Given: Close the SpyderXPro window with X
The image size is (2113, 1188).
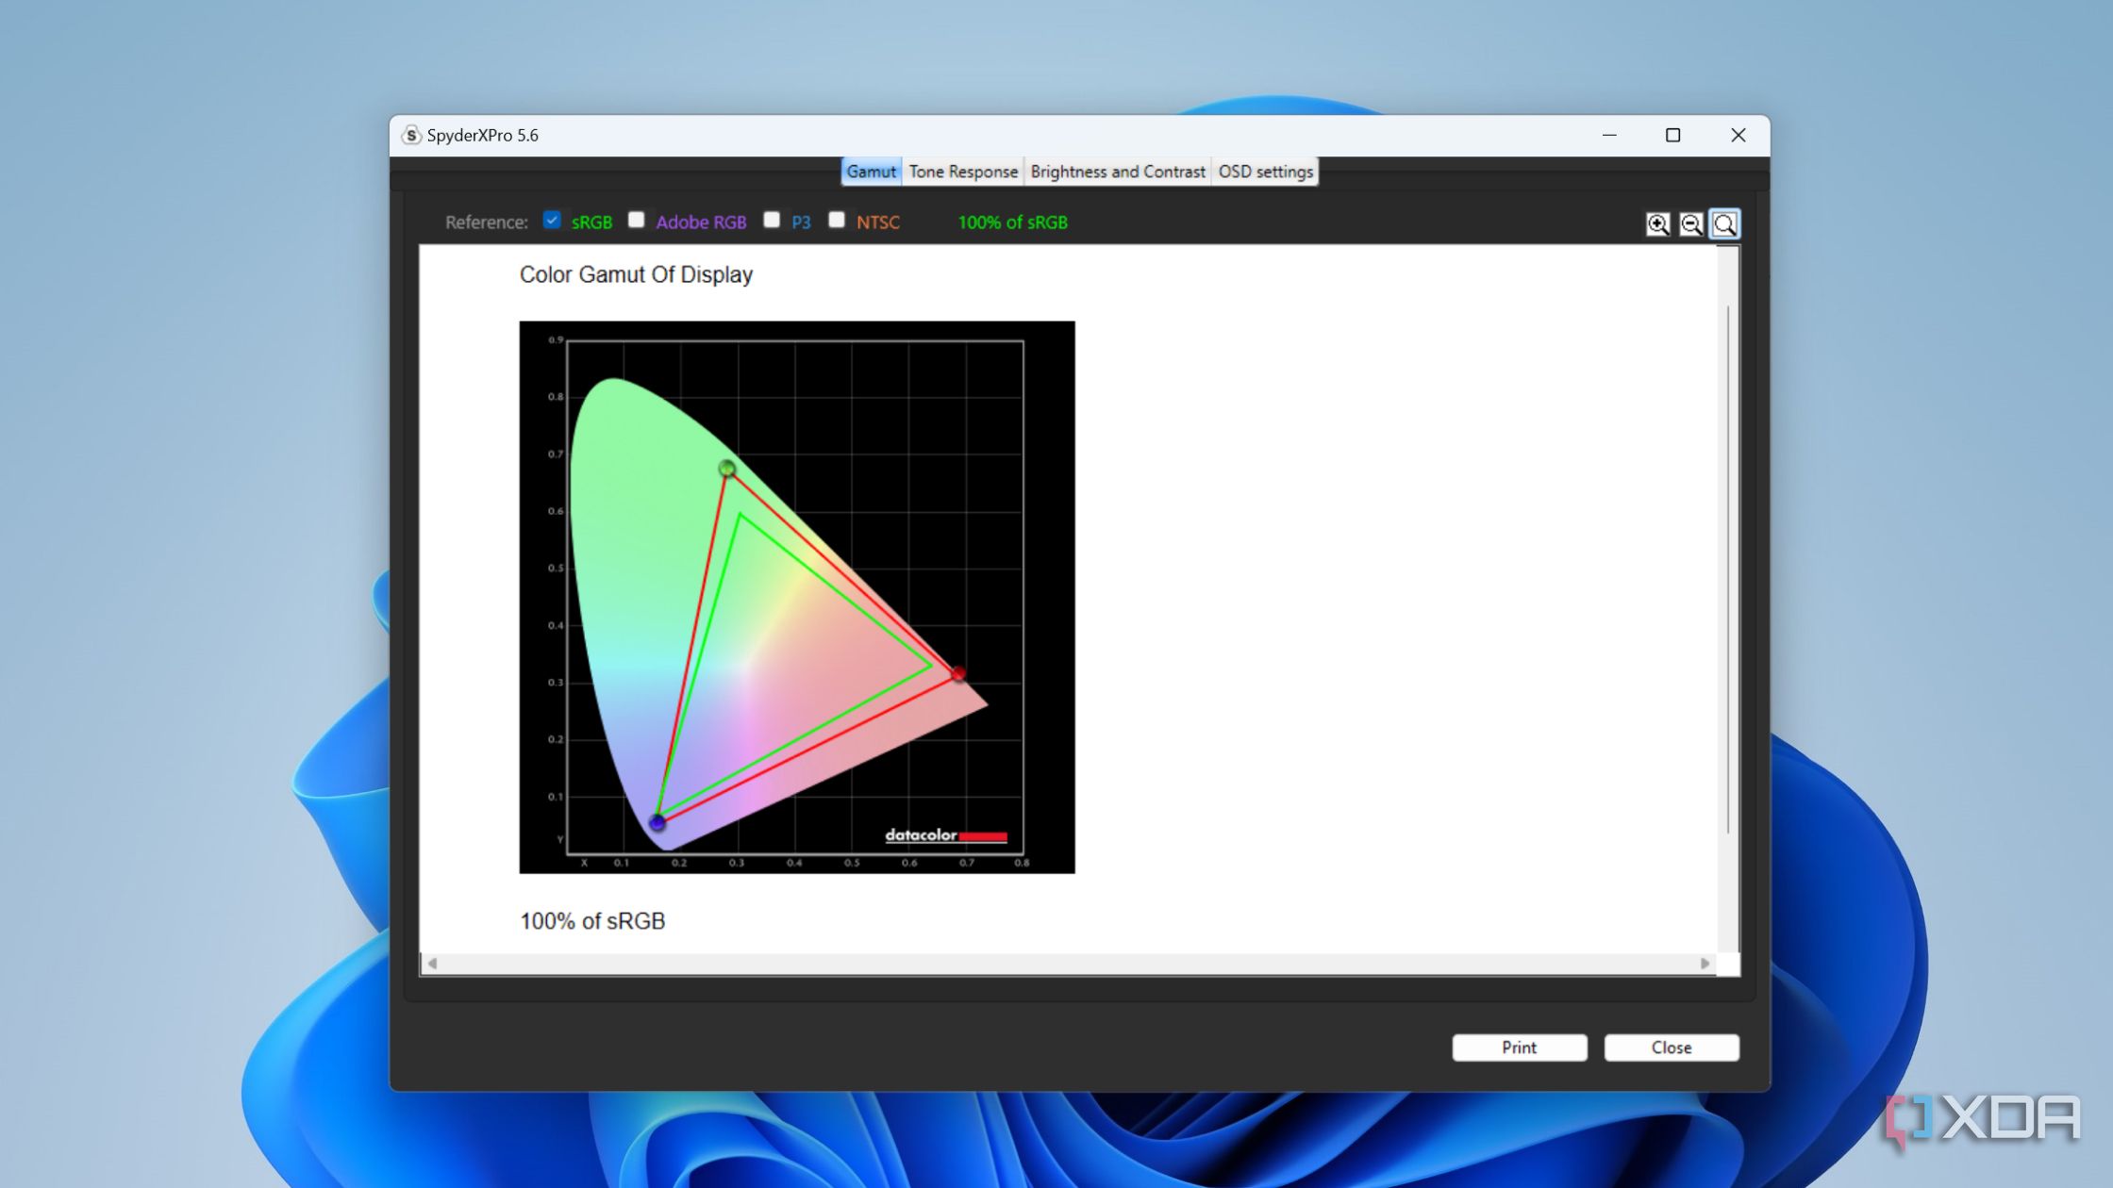Looking at the screenshot, I should (x=1738, y=135).
